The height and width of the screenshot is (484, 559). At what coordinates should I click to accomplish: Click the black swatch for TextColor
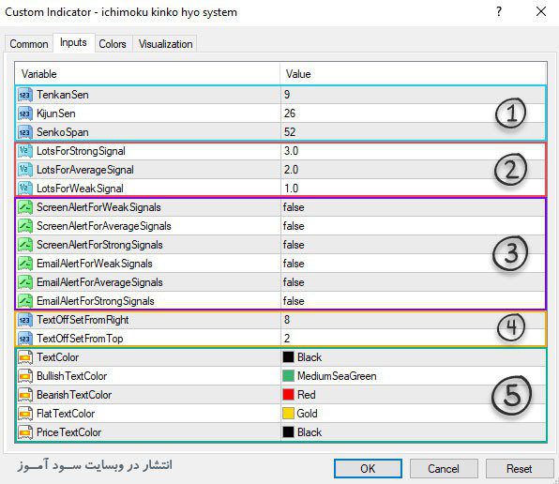tap(288, 357)
